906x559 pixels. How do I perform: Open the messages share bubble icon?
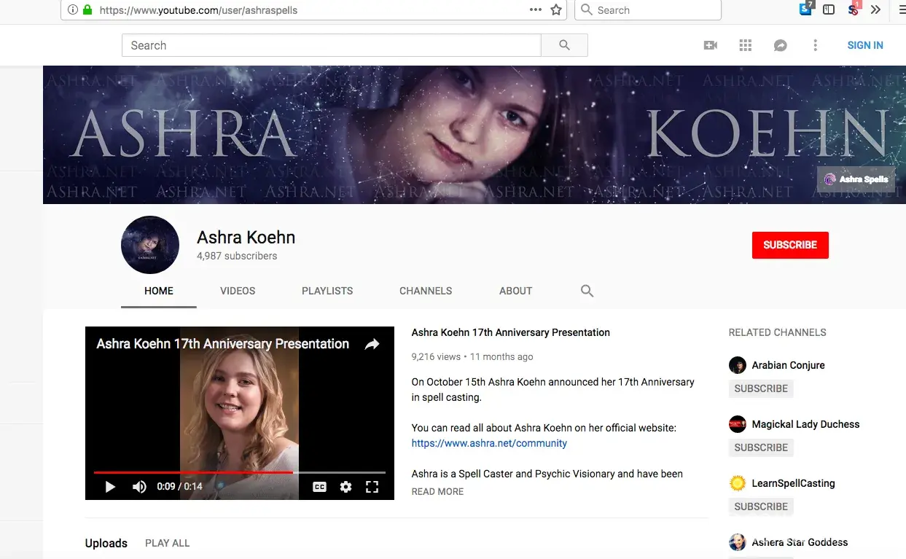click(x=780, y=45)
